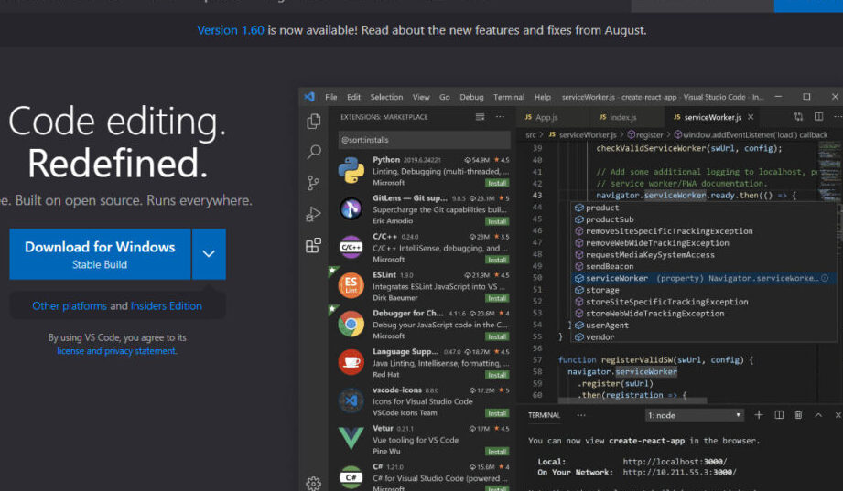Open the Terminal menu
The height and width of the screenshot is (491, 843).
[509, 97]
